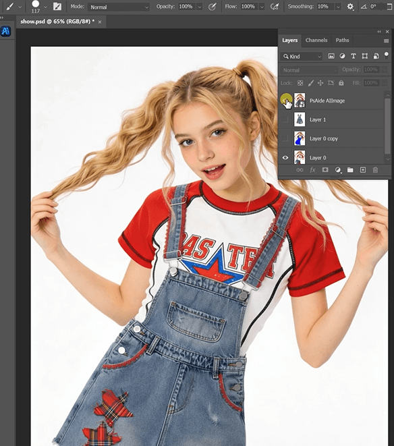The height and width of the screenshot is (446, 394).
Task: Collapse the Layers panel to icons
Action: tap(379, 32)
